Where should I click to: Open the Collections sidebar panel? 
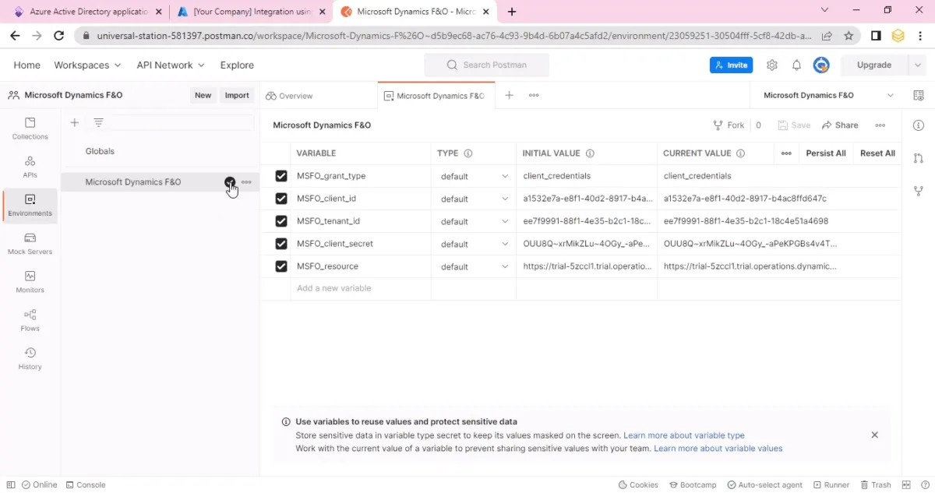point(30,129)
